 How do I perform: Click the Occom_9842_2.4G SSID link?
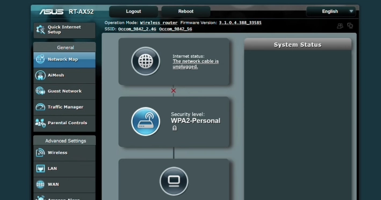point(137,29)
